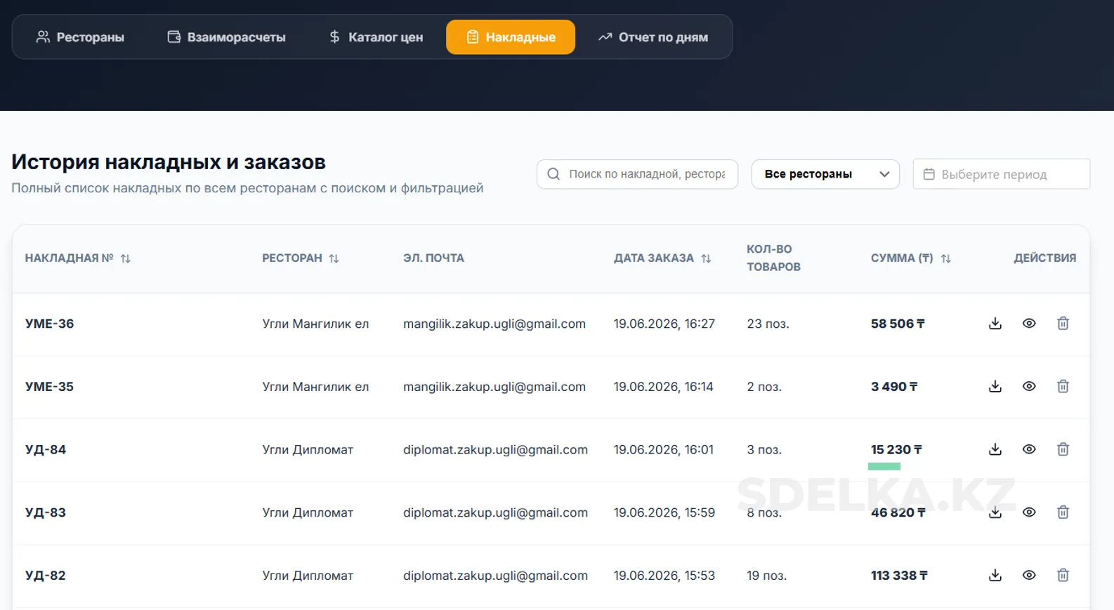This screenshot has width=1114, height=610.
Task: View invoice УМЕ-36 details
Action: coord(1029,324)
